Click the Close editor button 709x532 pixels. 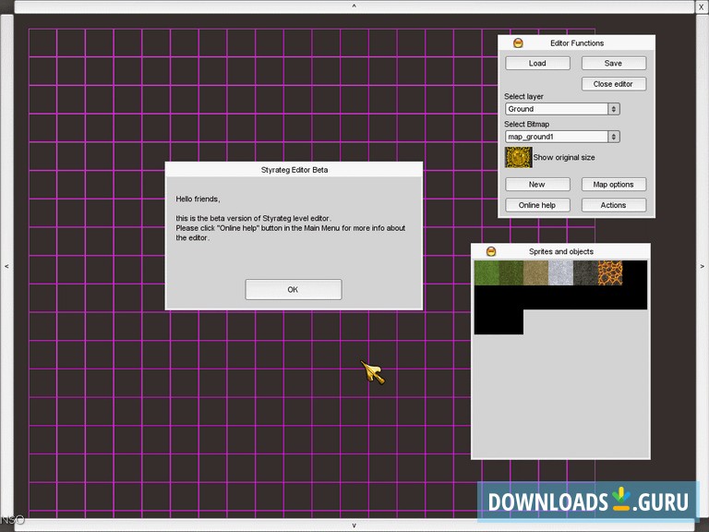[614, 84]
